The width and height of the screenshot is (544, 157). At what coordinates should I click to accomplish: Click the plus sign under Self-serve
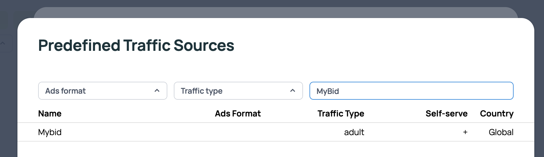[465, 132]
